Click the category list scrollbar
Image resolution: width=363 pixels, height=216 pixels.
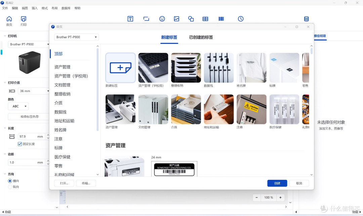click(97, 89)
